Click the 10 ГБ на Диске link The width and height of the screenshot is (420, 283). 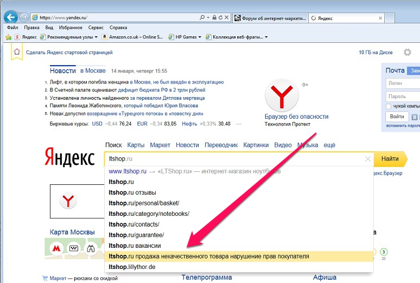coord(376,53)
